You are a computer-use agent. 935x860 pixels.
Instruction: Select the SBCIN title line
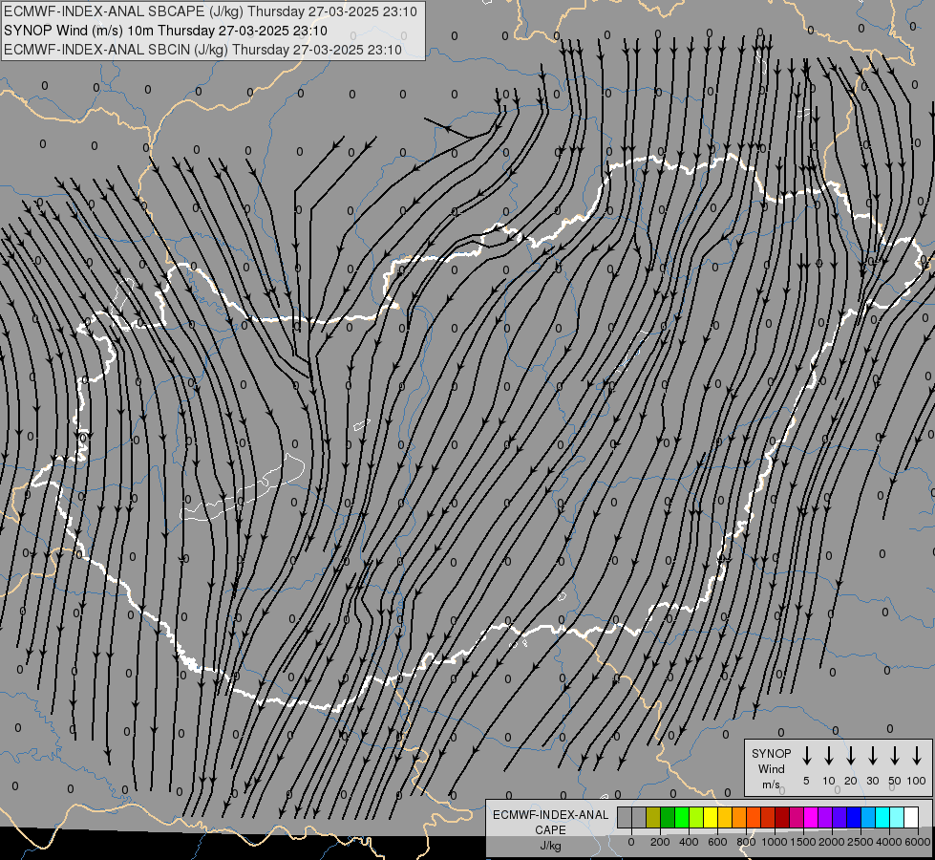pos(202,50)
